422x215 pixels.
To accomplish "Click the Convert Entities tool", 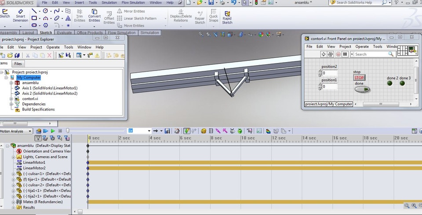I will point(94,15).
